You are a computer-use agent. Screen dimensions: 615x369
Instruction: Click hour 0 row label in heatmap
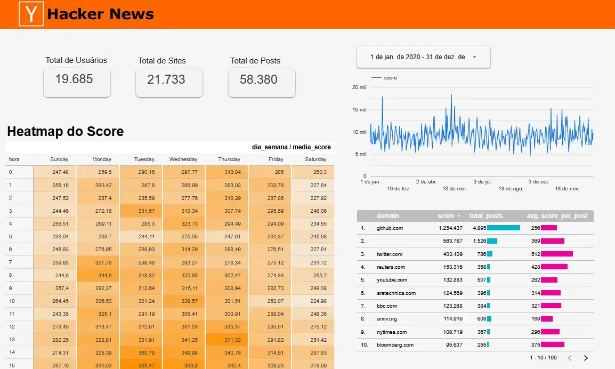pyautogui.click(x=10, y=172)
